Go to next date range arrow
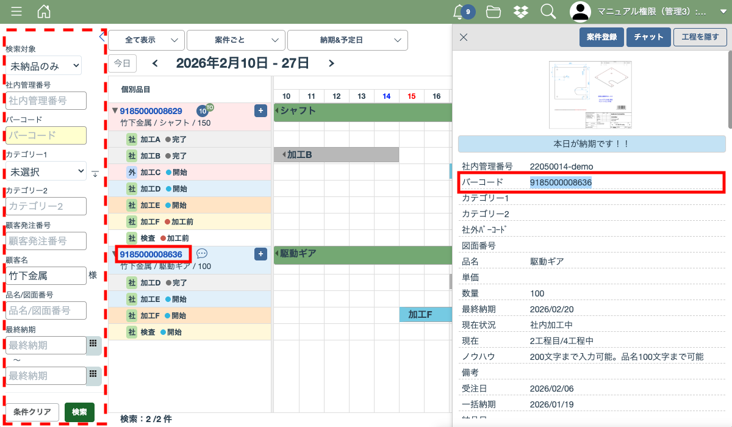Image resolution: width=732 pixels, height=427 pixels. click(x=331, y=63)
